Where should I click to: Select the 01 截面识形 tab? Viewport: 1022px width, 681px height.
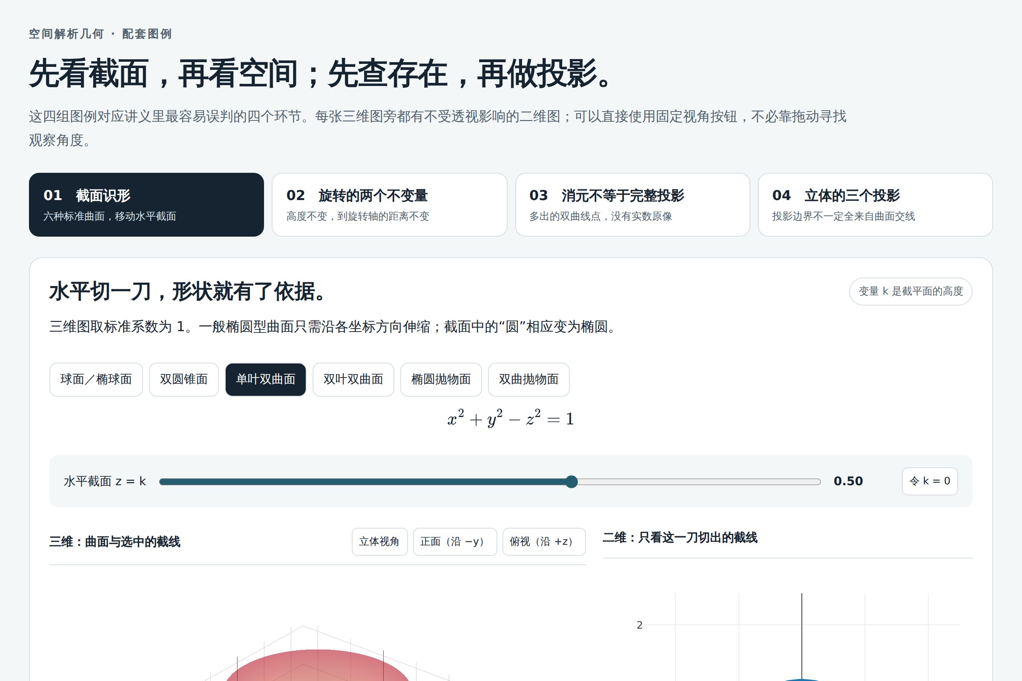tap(146, 205)
